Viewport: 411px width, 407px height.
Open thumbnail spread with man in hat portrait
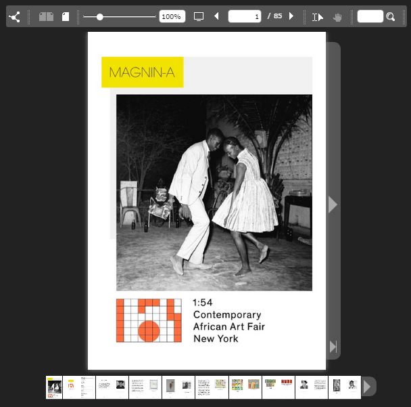click(312, 387)
